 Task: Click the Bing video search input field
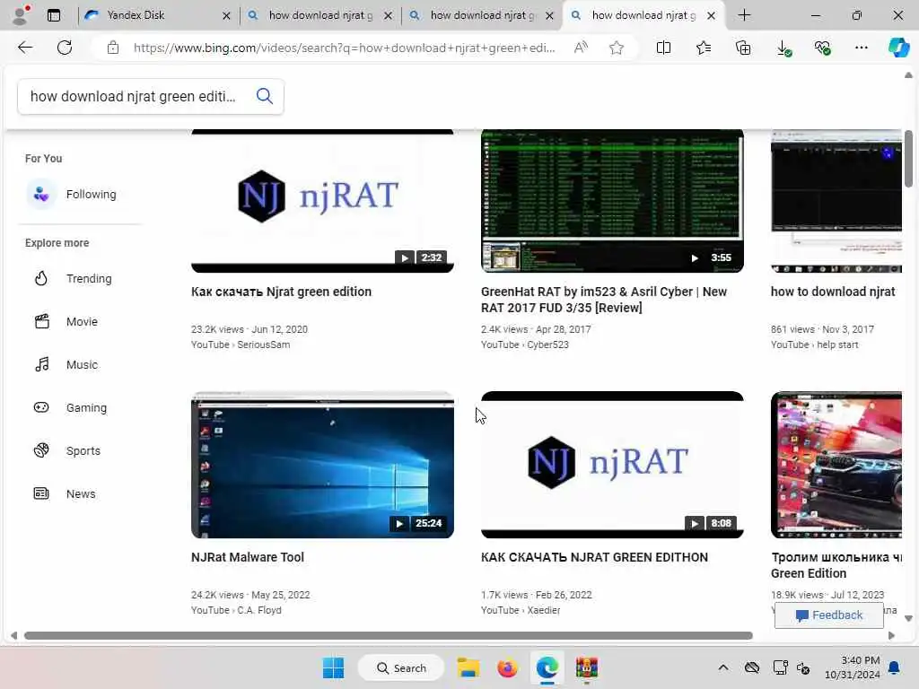click(x=134, y=96)
